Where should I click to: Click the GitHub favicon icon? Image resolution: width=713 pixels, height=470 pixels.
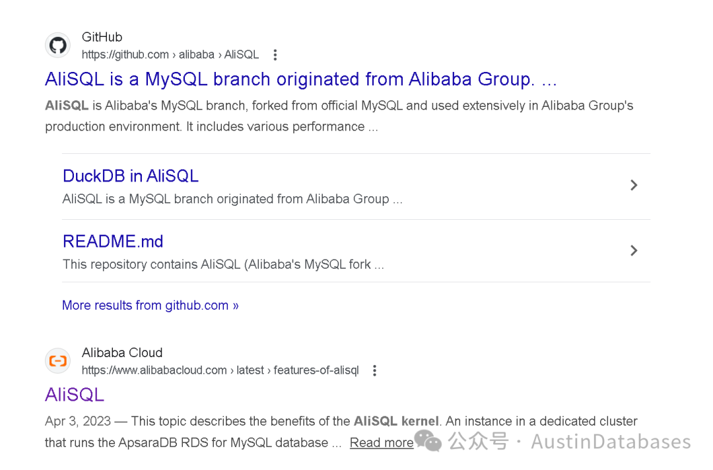[x=57, y=46]
